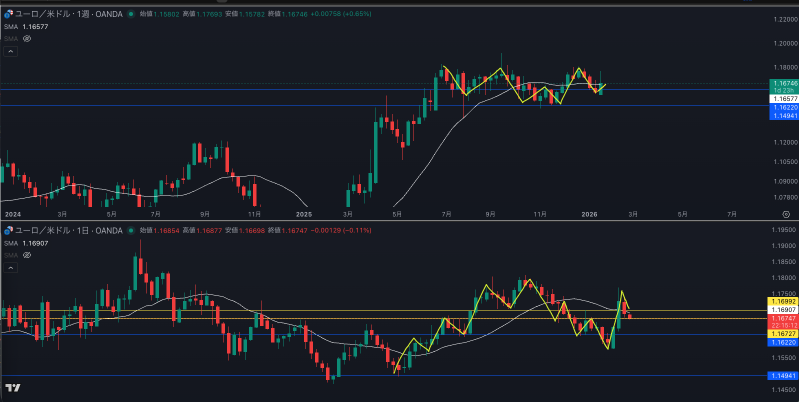Click the green 1.16746 current price label
This screenshot has height=402, width=799.
[784, 83]
